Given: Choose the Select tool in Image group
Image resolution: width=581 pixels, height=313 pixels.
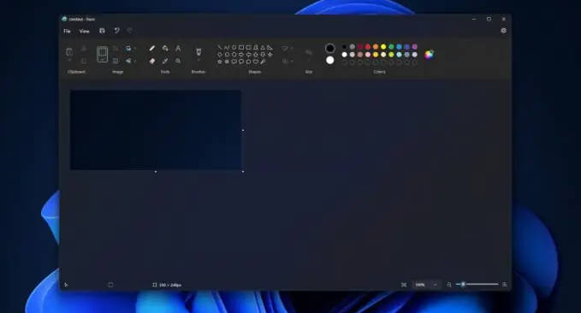Looking at the screenshot, I should coord(103,54).
